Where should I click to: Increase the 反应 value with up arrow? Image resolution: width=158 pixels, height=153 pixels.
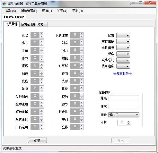coord(42,80)
